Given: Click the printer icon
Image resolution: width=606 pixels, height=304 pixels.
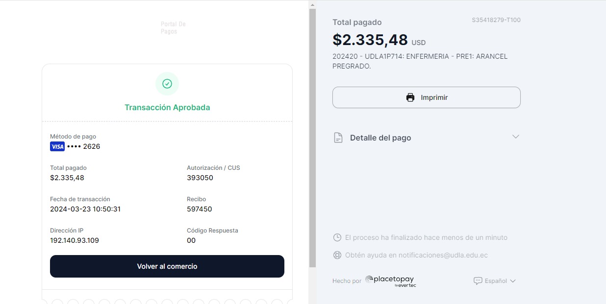Looking at the screenshot, I should (x=410, y=97).
